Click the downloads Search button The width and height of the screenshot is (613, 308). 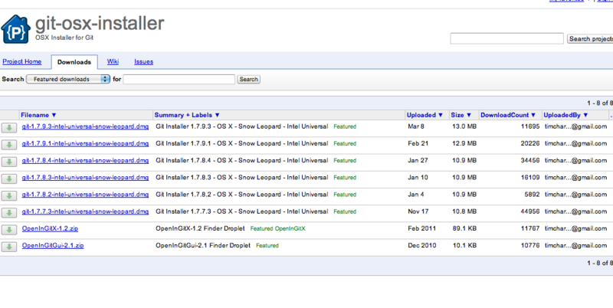click(248, 80)
